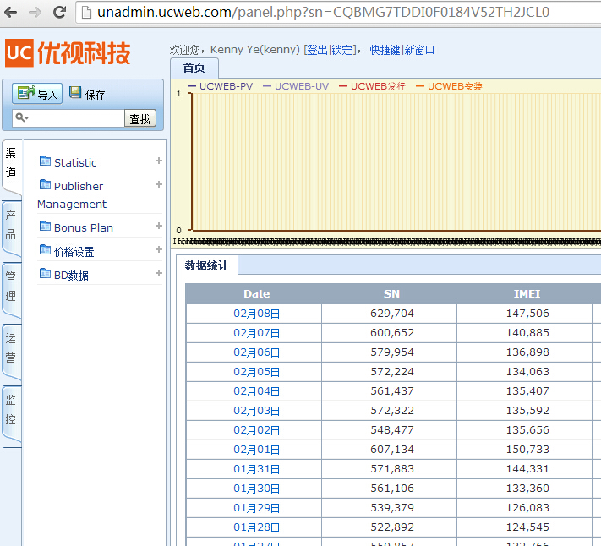
Task: Open the 02月01日 date link
Action: 257,450
